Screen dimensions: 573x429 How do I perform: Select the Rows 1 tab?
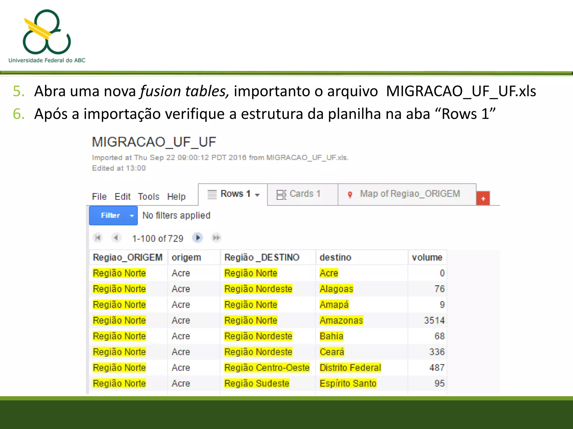(233, 194)
